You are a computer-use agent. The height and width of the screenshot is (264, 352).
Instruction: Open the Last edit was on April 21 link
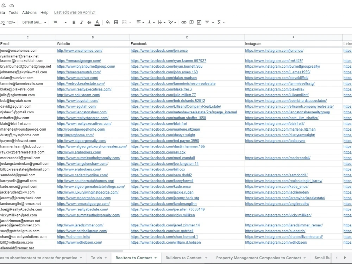point(75,12)
